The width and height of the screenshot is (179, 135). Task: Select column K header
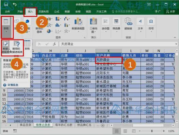108,51
